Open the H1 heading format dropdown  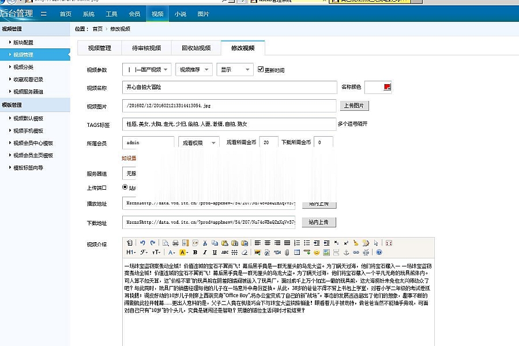(131, 253)
